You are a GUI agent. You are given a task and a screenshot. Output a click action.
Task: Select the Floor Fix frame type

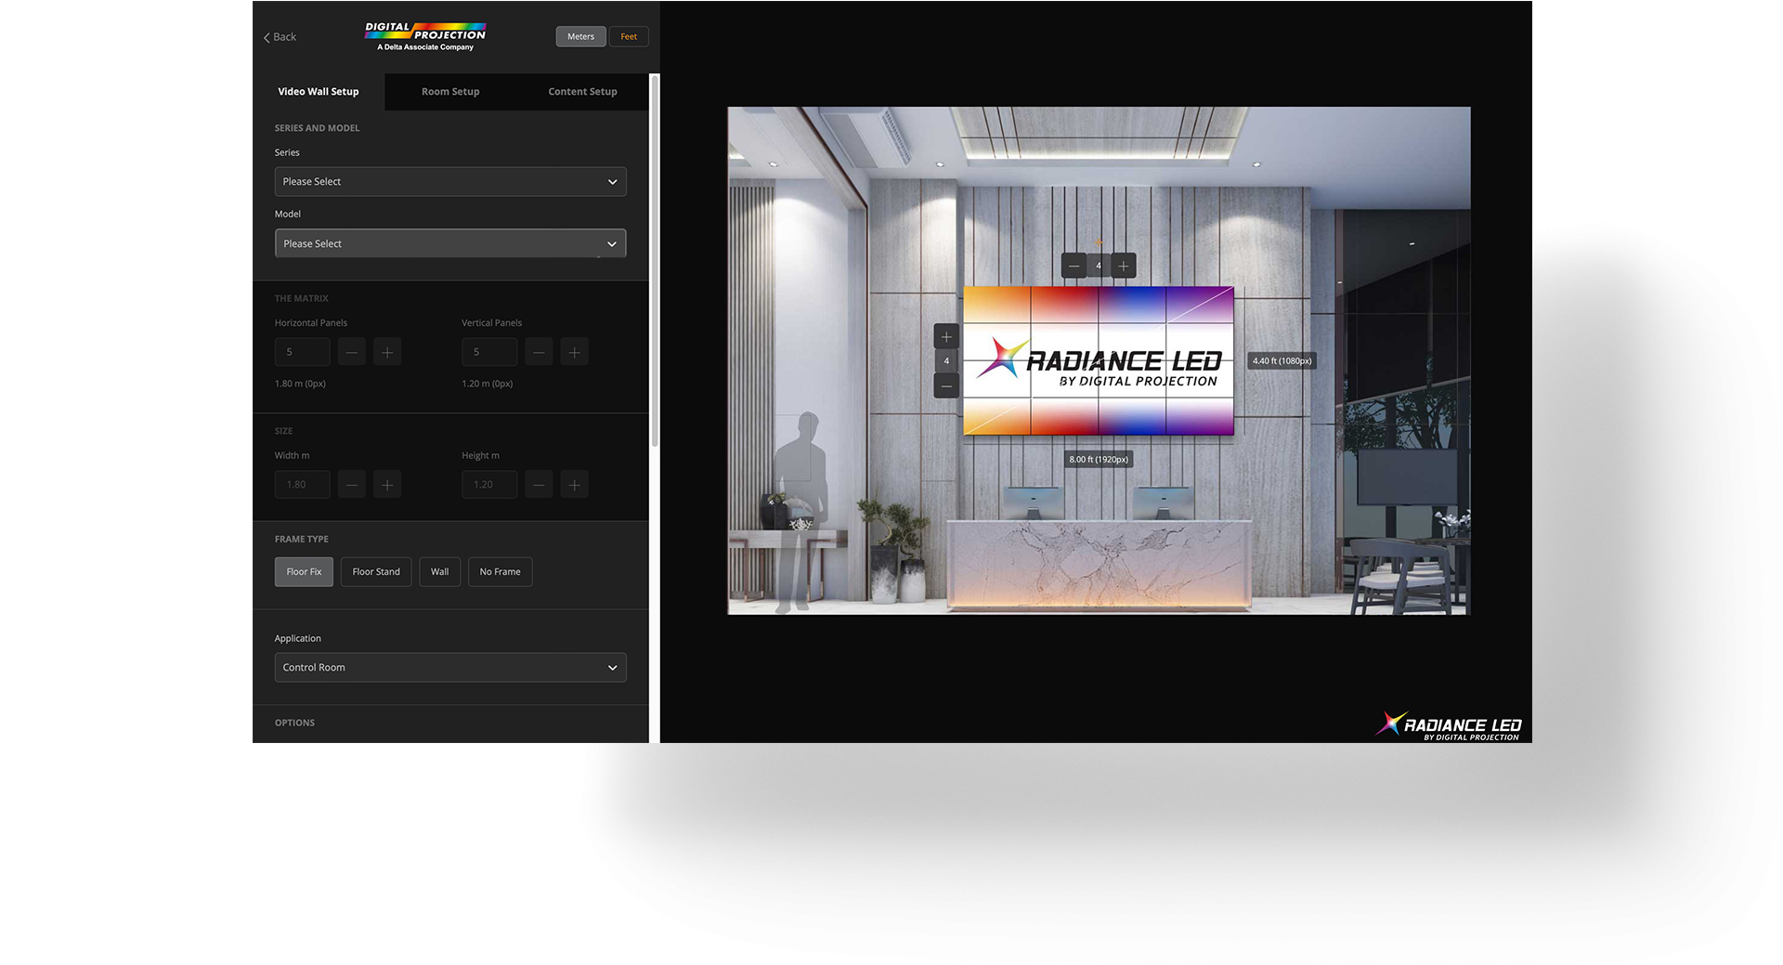pos(304,571)
